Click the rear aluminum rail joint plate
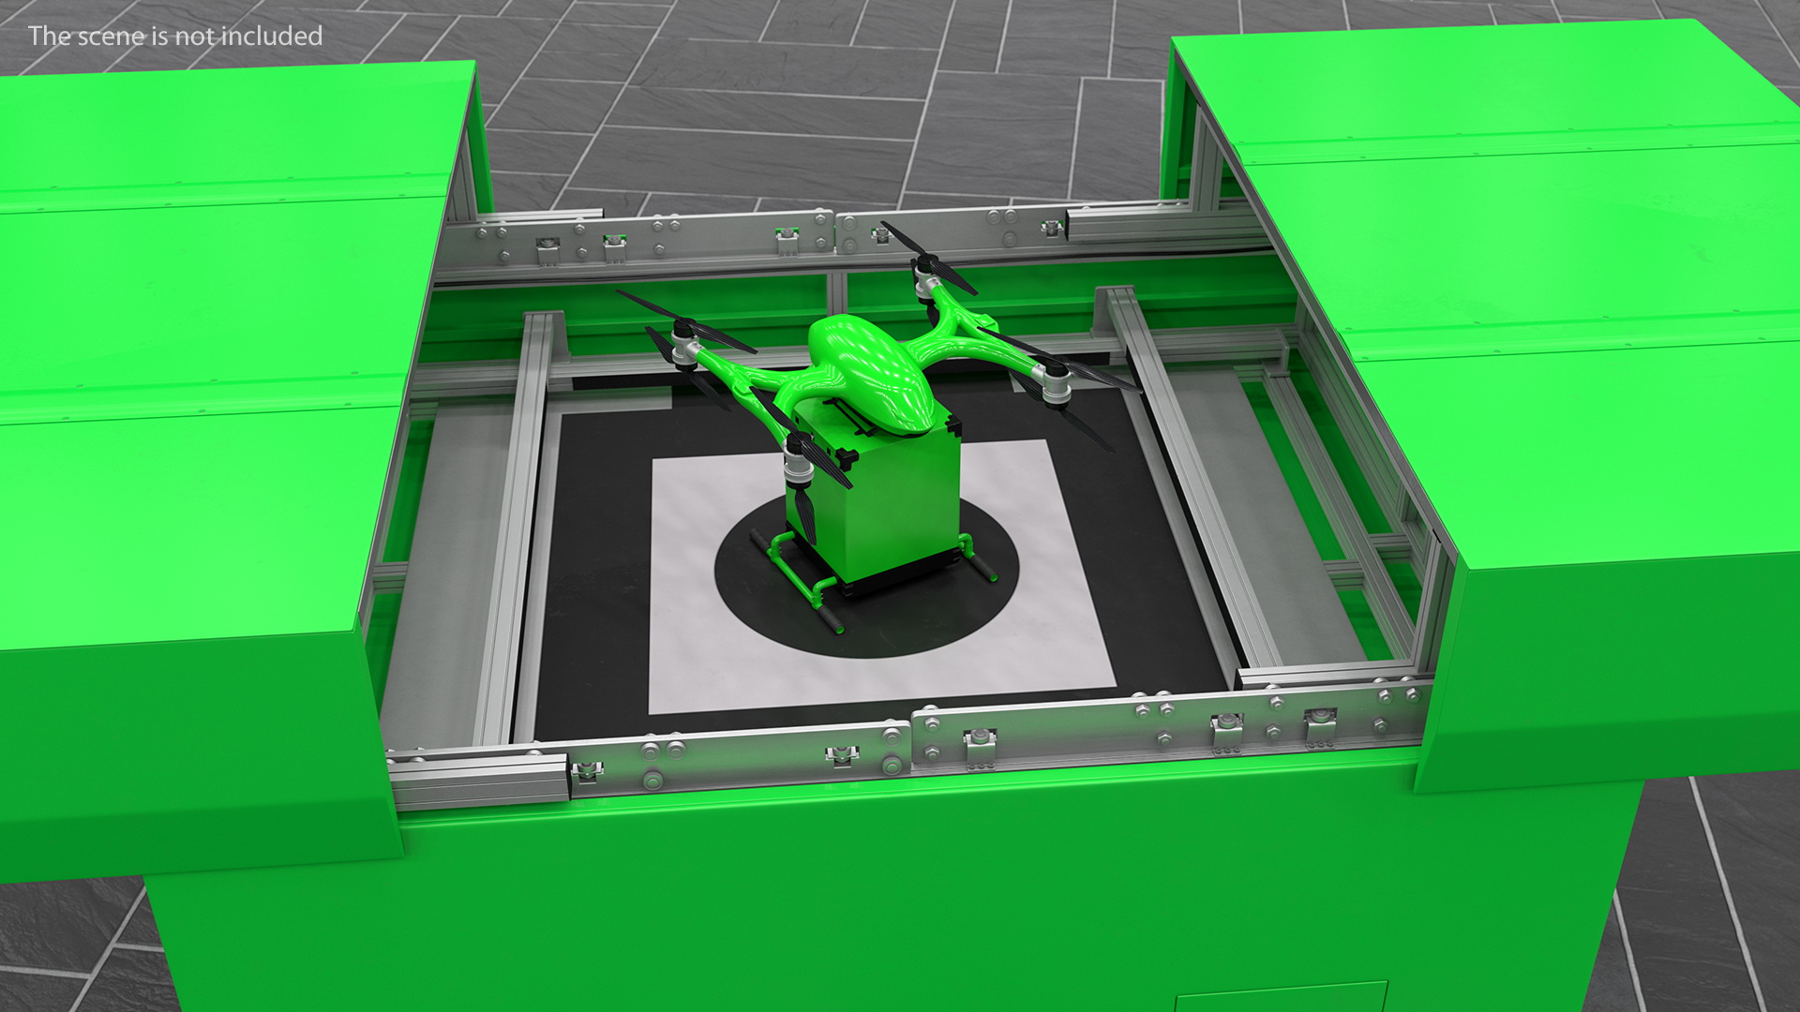 (834, 232)
